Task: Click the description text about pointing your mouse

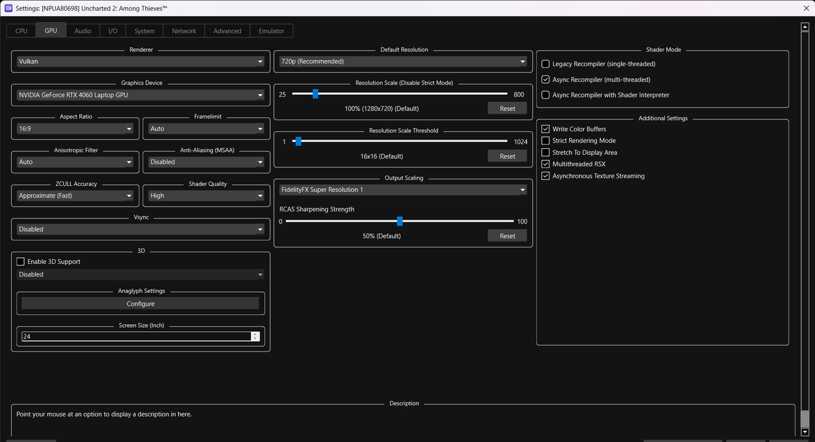Action: pos(104,414)
